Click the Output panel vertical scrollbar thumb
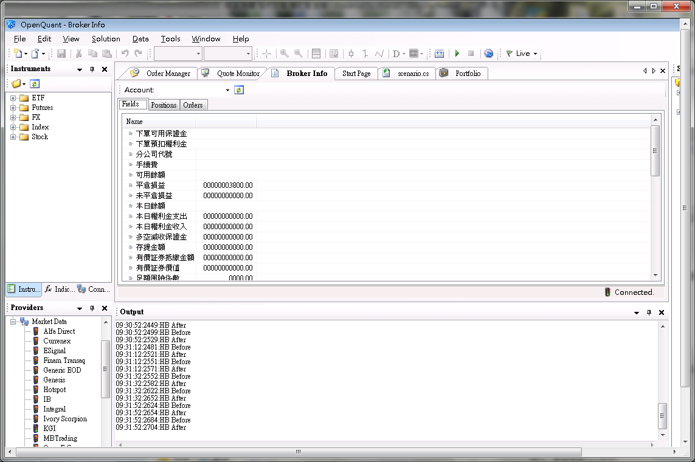695x462 pixels. [662, 415]
